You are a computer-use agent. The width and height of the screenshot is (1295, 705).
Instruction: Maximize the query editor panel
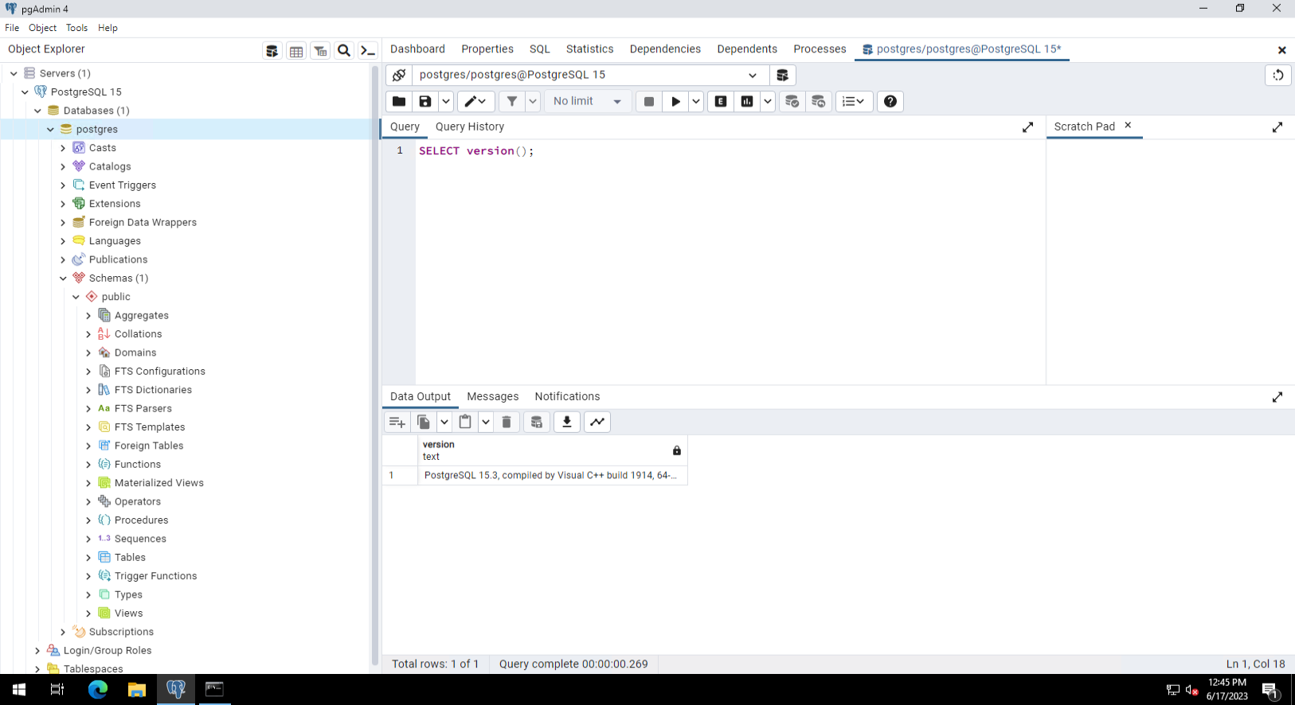pyautogui.click(x=1027, y=127)
